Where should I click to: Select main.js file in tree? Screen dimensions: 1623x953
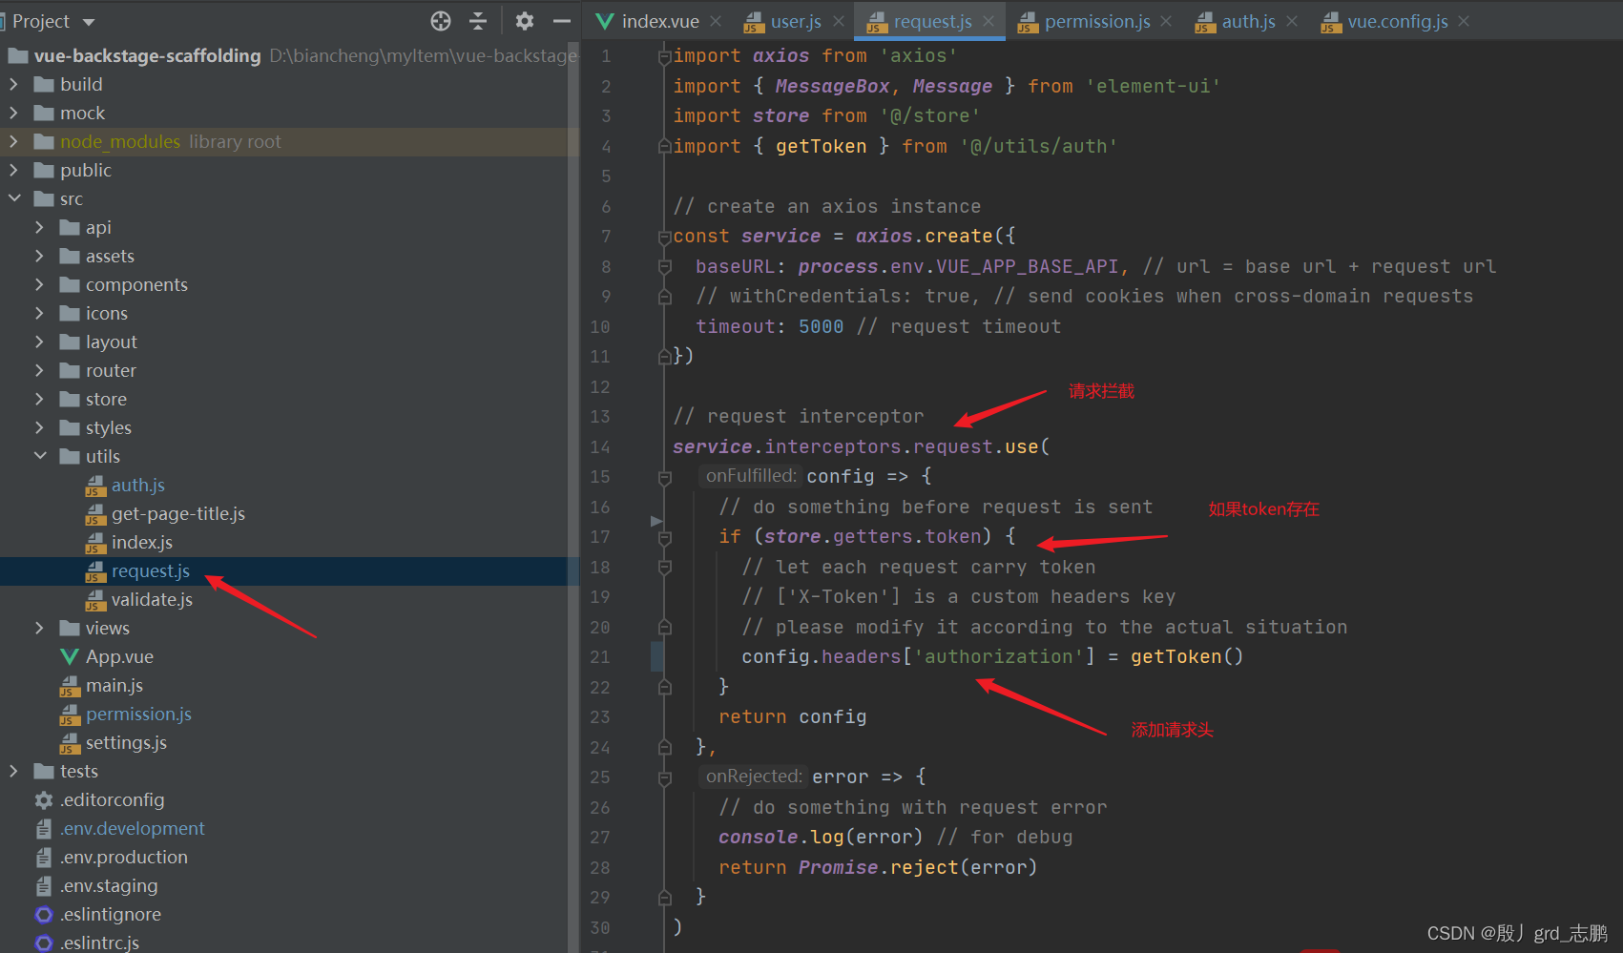pos(114,685)
